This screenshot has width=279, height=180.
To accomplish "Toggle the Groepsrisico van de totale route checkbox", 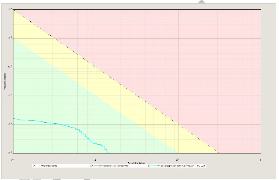I will click(92, 166).
